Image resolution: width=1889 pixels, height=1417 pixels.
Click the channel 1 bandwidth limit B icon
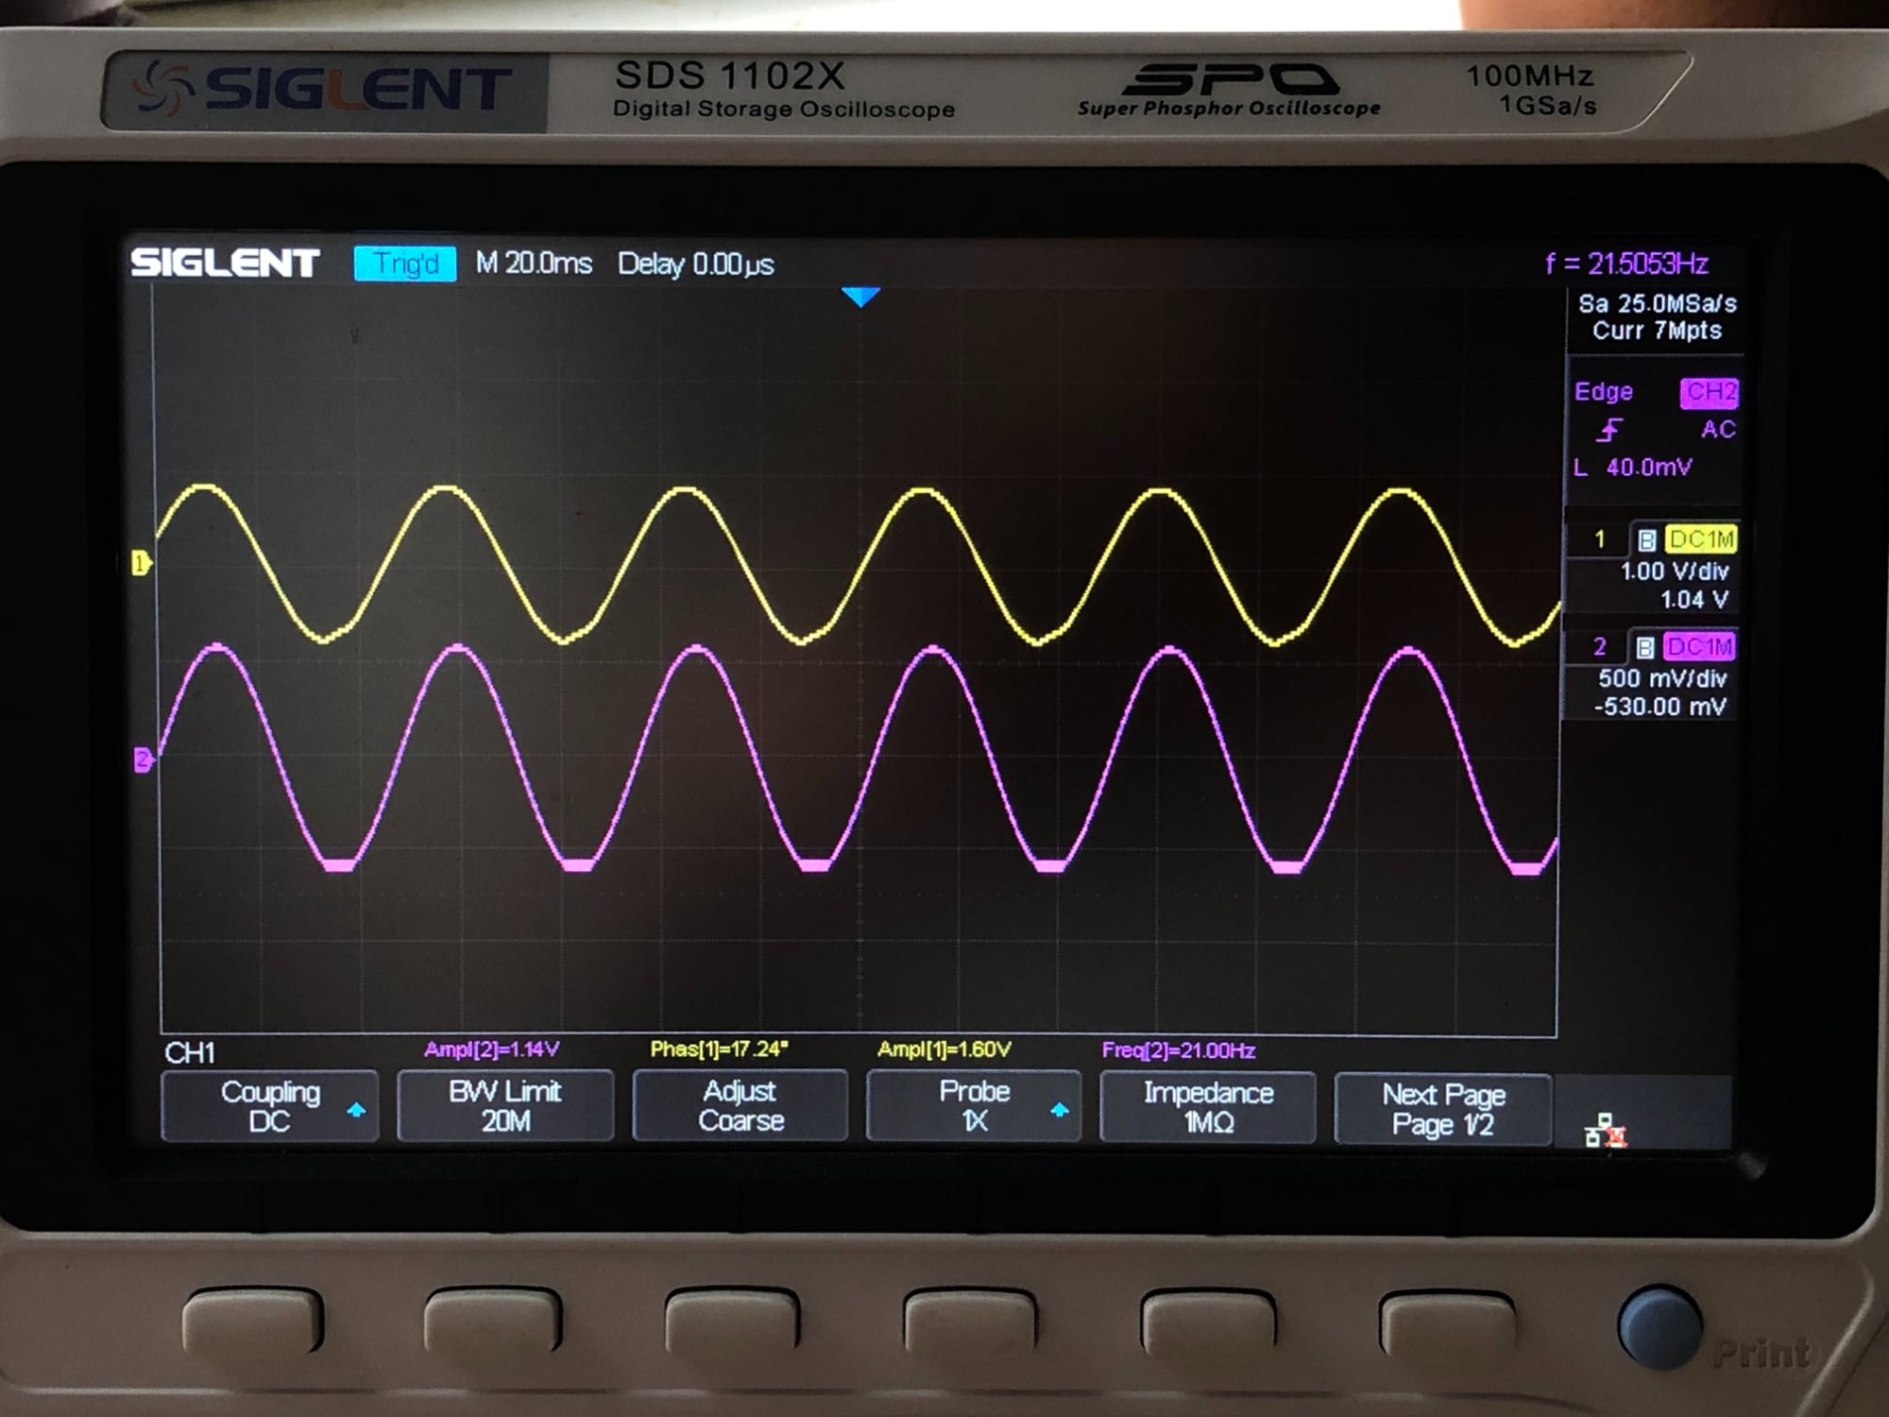click(x=1646, y=540)
